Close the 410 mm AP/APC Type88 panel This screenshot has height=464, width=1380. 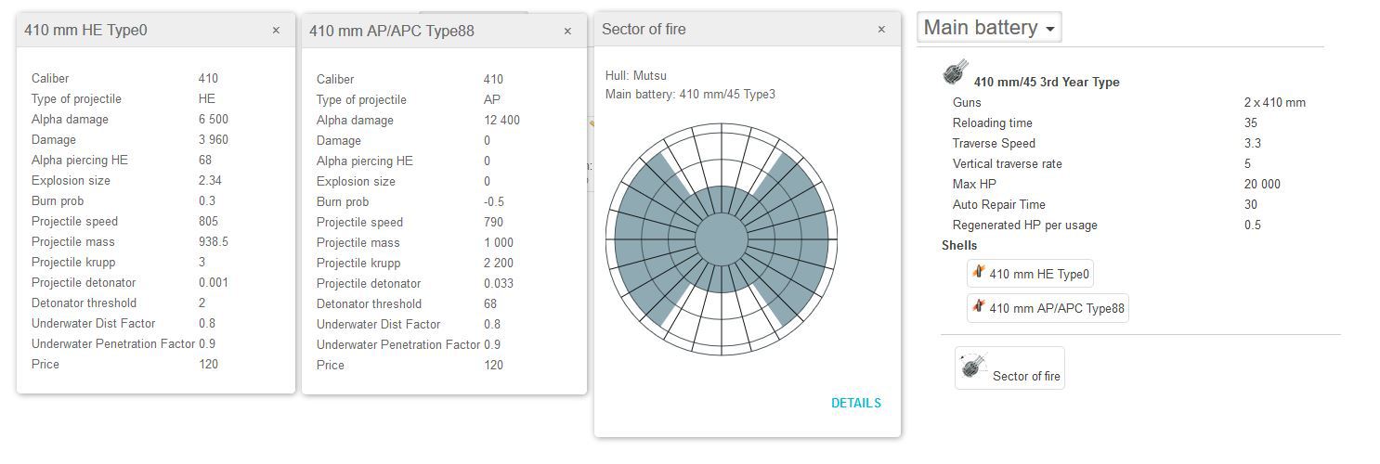tap(567, 32)
